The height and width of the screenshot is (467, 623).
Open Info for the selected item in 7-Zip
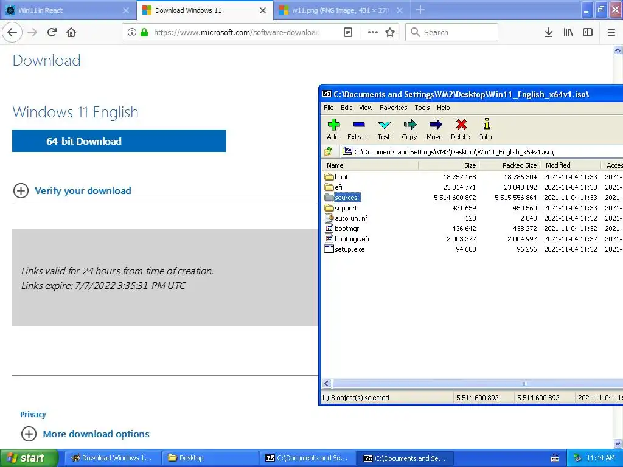pos(486,130)
